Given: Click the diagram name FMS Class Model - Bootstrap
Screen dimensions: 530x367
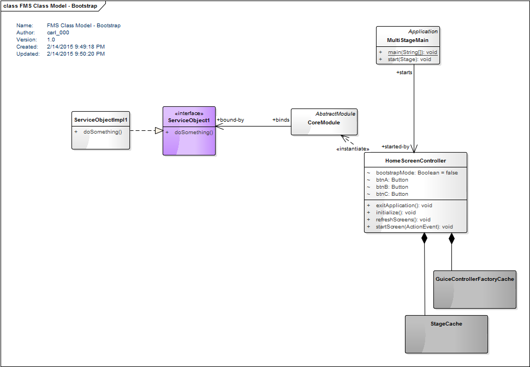Looking at the screenshot, I should point(84,25).
